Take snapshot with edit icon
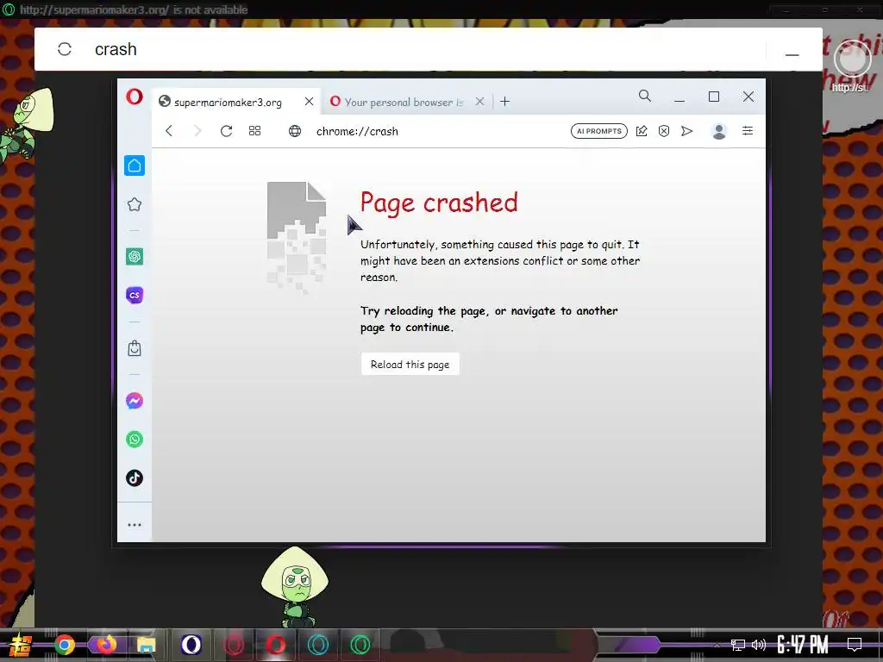 click(x=642, y=131)
